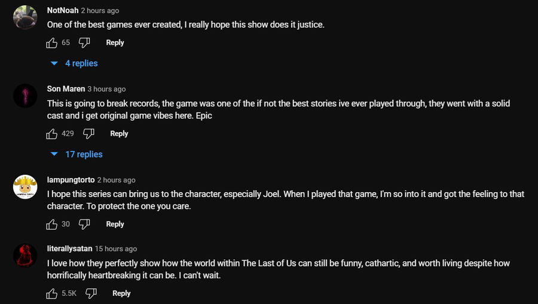The height and width of the screenshot is (304, 538).
Task: Dislike Son Maren's comment
Action: point(88,133)
